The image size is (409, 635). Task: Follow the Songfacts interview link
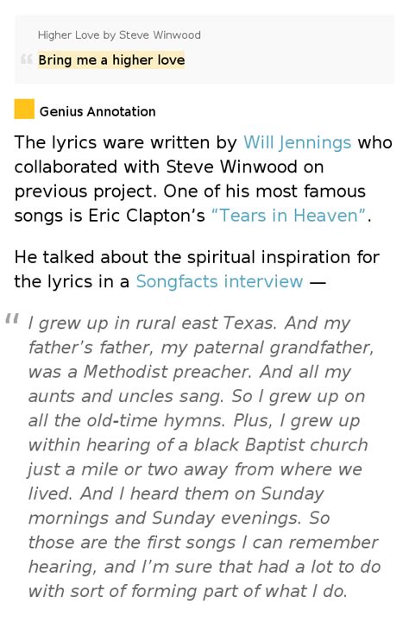point(219,281)
